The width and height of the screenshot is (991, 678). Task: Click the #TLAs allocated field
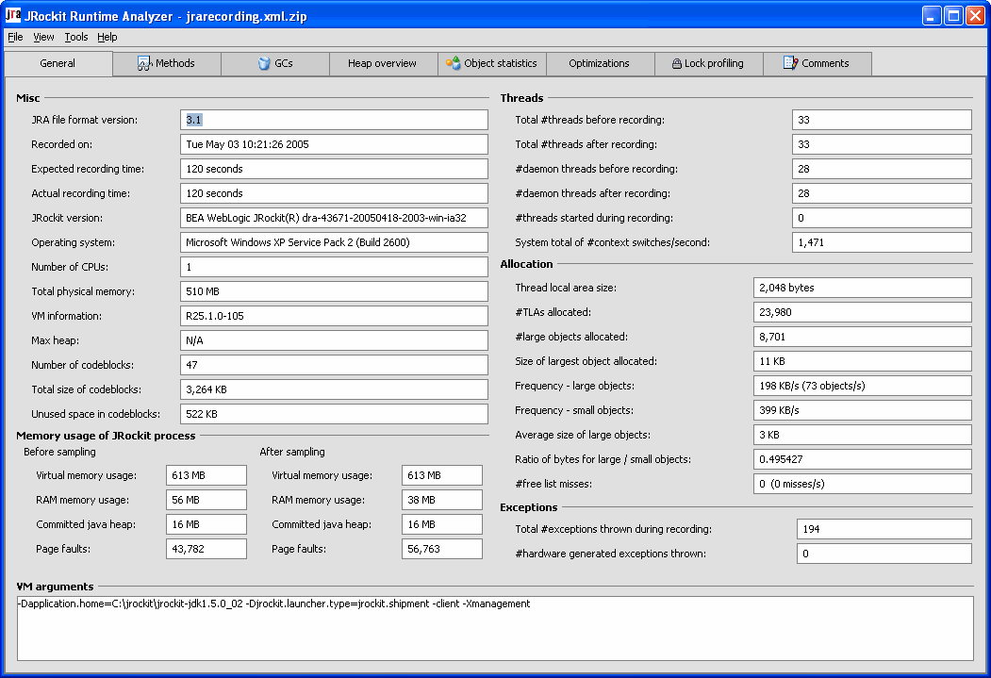click(x=863, y=313)
